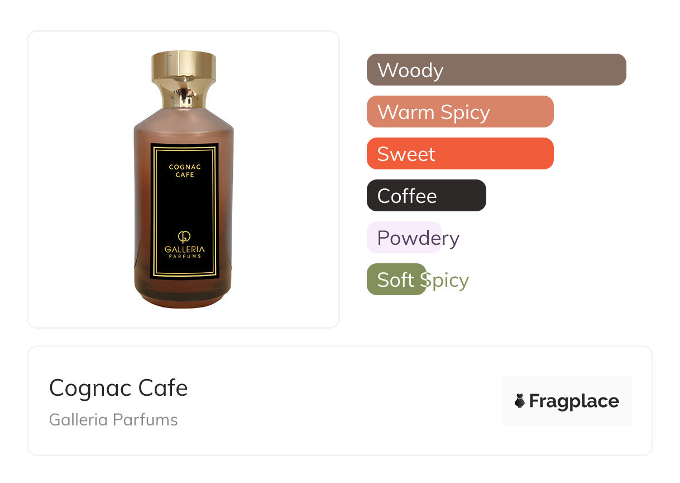Click the Coffee text label

(x=407, y=196)
